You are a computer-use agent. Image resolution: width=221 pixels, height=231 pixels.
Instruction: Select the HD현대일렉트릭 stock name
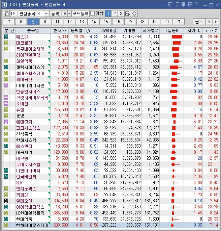[x=30, y=213]
